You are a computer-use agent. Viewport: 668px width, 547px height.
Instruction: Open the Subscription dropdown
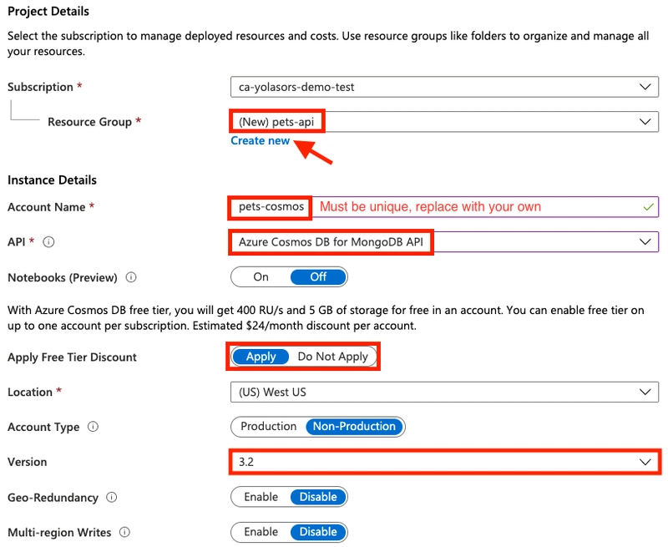point(444,87)
